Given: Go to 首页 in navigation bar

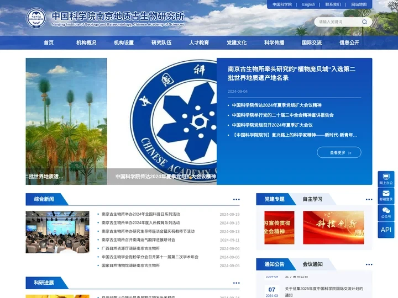Looking at the screenshot, I should (49, 42).
